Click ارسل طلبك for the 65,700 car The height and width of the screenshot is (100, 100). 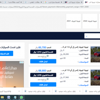tap(43, 61)
